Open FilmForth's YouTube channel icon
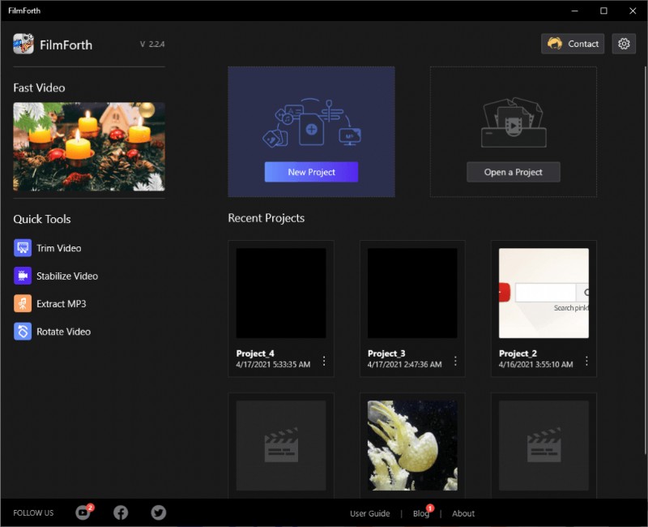 (x=82, y=512)
